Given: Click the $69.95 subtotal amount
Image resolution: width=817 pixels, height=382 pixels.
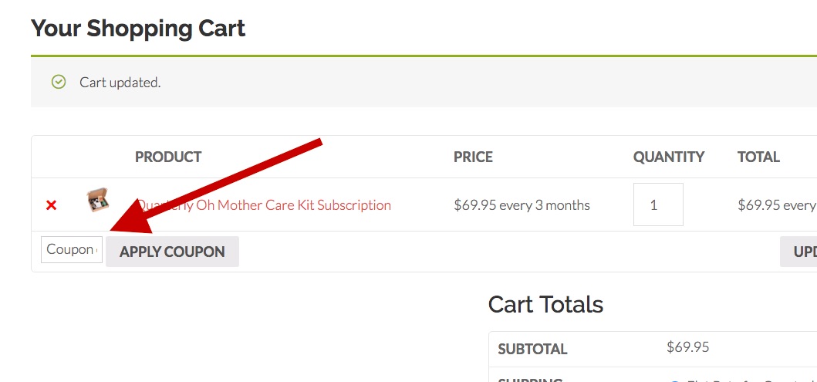Looking at the screenshot, I should click(x=688, y=347).
